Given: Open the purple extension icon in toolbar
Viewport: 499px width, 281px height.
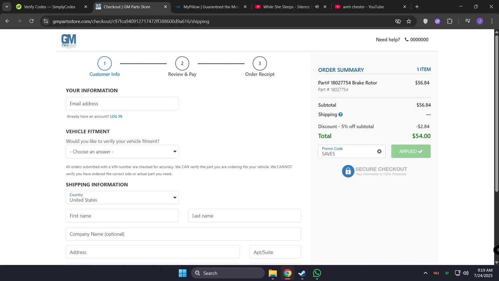Looking at the screenshot, I should tap(437, 21).
